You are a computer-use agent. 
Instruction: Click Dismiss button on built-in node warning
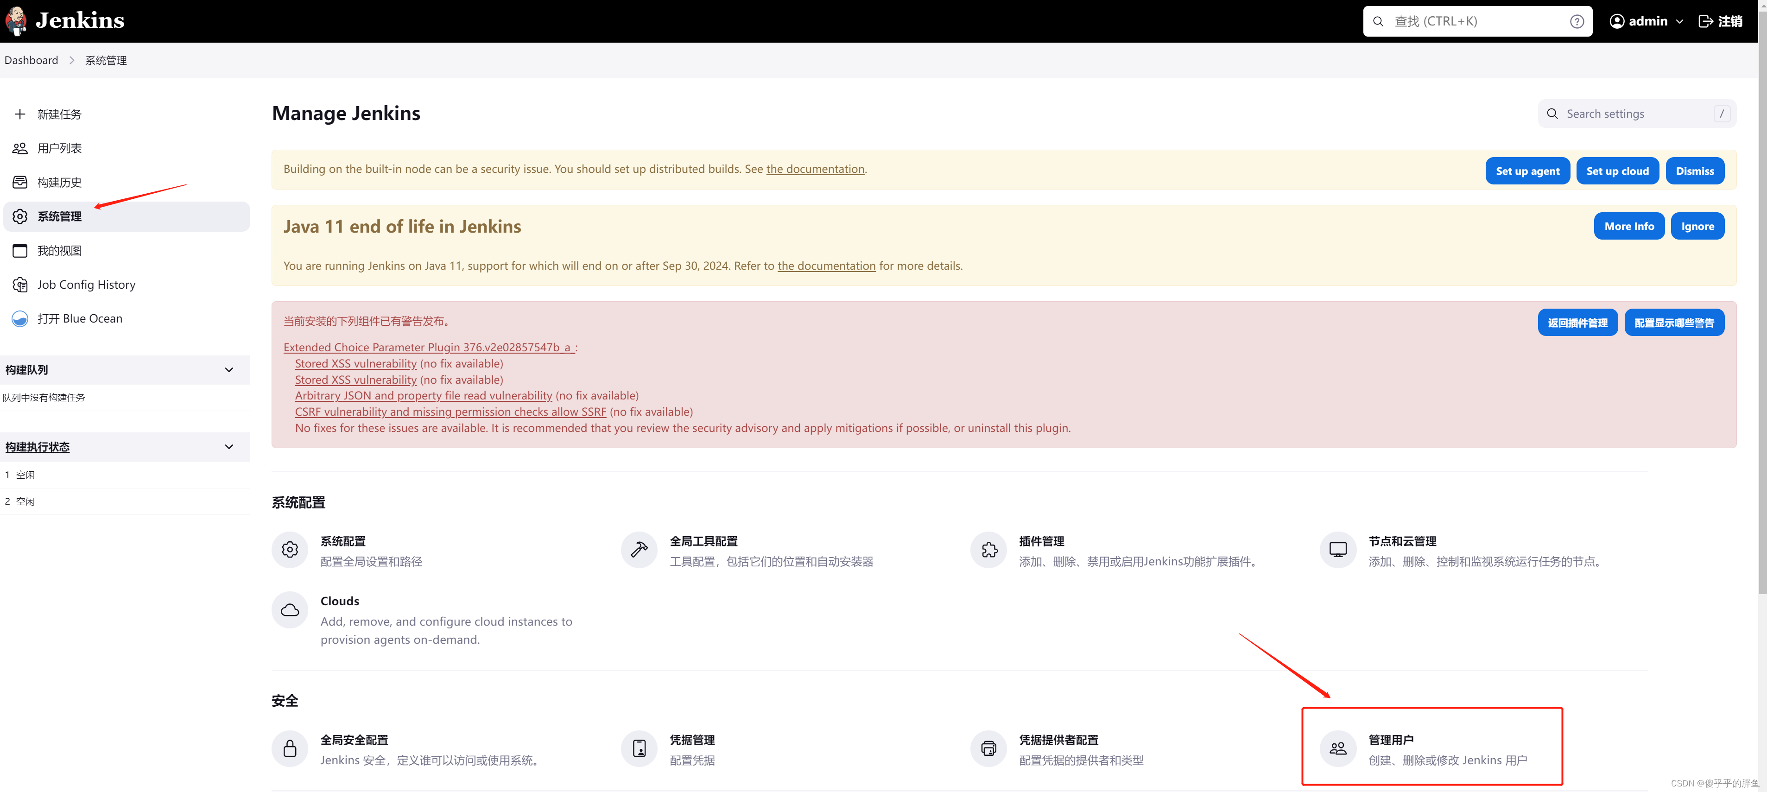coord(1695,169)
